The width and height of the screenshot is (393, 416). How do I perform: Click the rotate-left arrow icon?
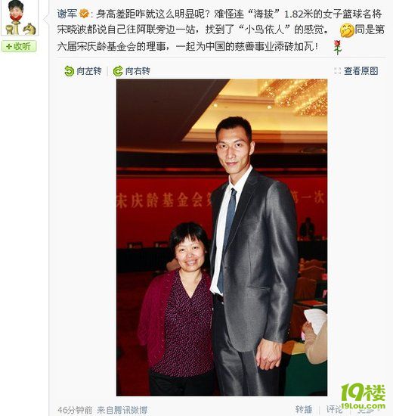pos(69,71)
